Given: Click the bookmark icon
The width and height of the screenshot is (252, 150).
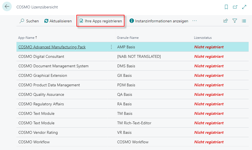Looking at the screenshot, I should pos(226,7).
